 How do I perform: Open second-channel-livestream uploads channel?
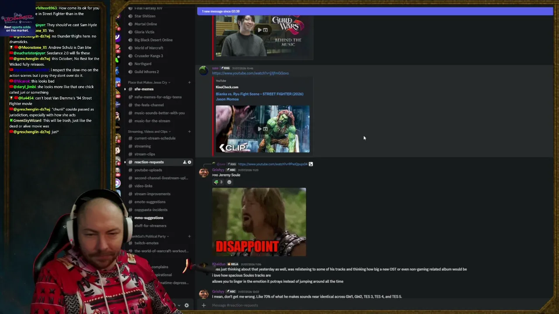click(161, 178)
